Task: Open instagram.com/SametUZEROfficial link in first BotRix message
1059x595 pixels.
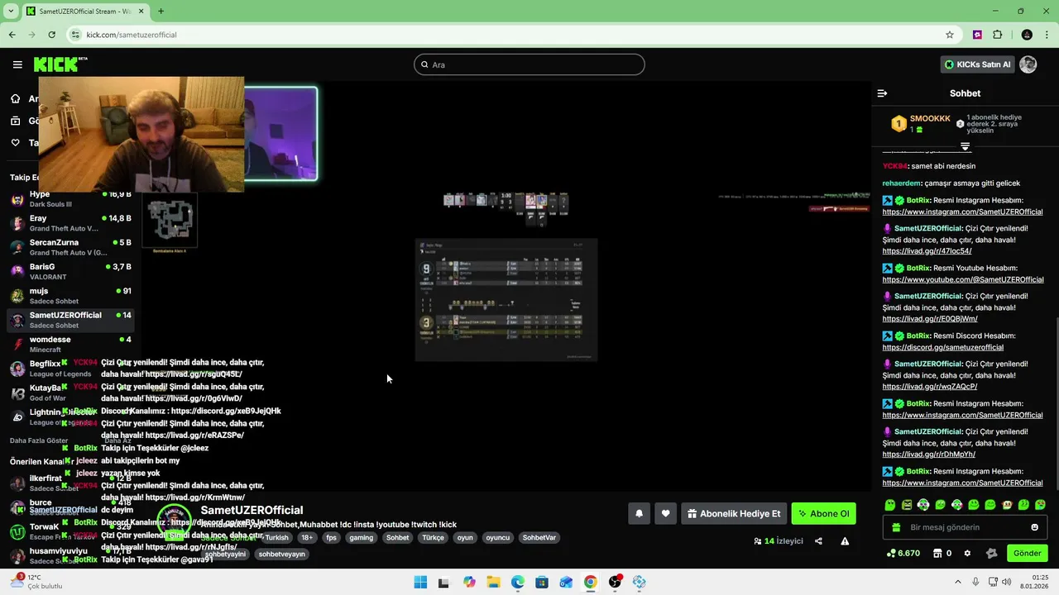Action: tap(962, 212)
